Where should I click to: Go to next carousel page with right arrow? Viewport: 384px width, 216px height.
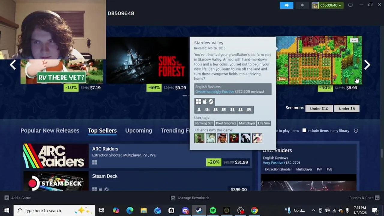367,65
